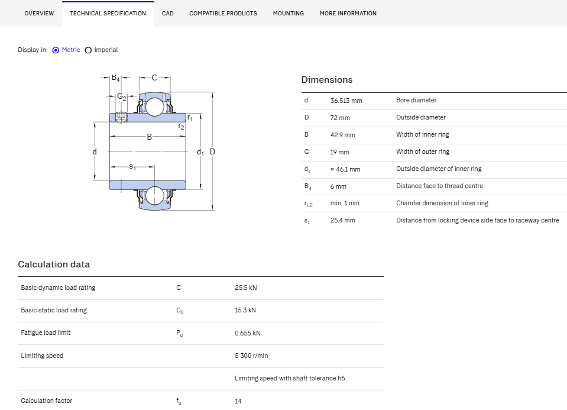Select the s1 value 25.4 mm
The width and height of the screenshot is (567, 410).
tap(342, 220)
